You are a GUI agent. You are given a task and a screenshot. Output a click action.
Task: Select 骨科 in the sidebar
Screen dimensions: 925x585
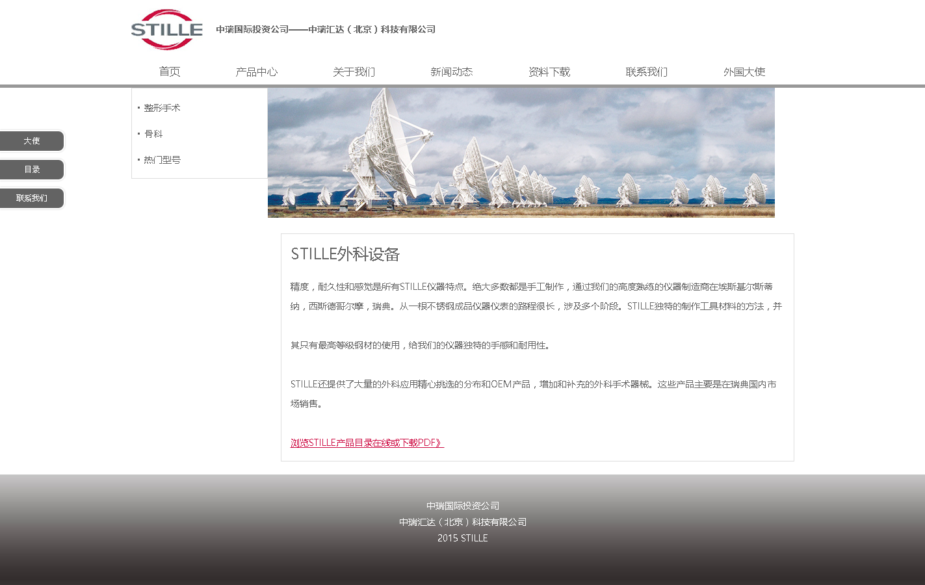(x=154, y=133)
